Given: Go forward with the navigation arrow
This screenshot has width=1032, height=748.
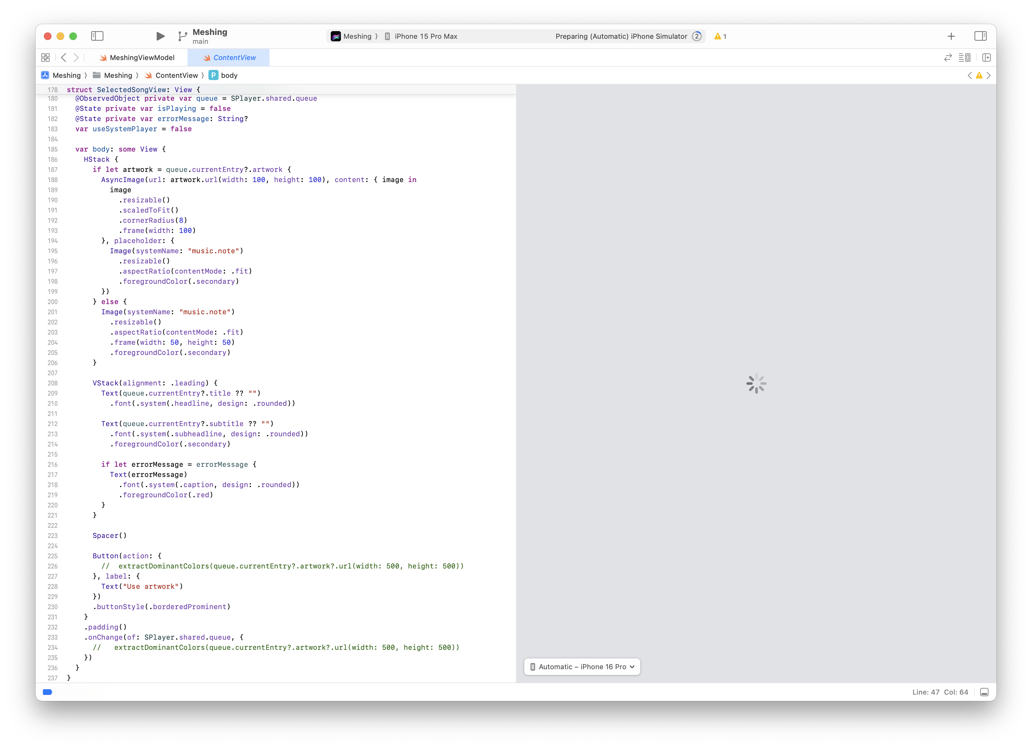Looking at the screenshot, I should tap(76, 57).
